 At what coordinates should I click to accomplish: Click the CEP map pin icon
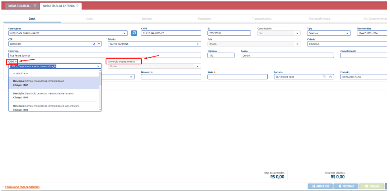(99, 44)
